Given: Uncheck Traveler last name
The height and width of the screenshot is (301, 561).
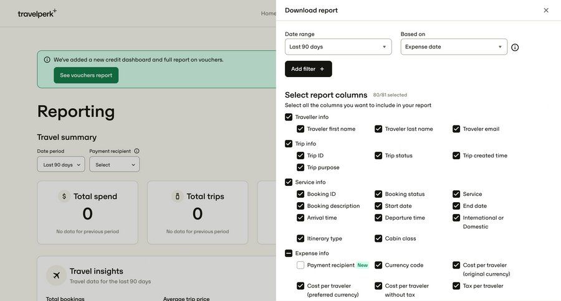Looking at the screenshot, I should 378,129.
